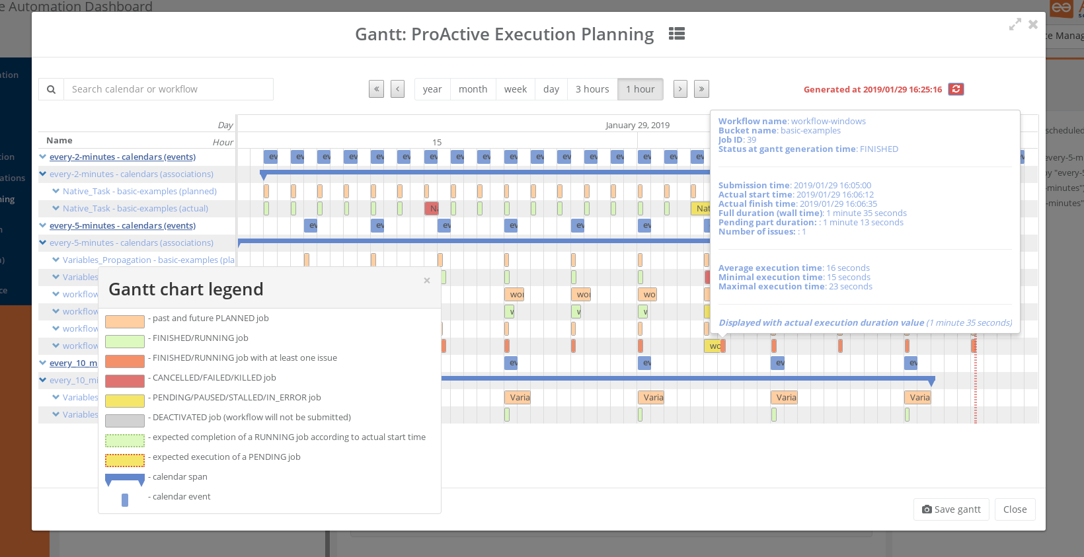The height and width of the screenshot is (557, 1084).
Task: Collapse the every_10_m events row
Action: point(43,363)
